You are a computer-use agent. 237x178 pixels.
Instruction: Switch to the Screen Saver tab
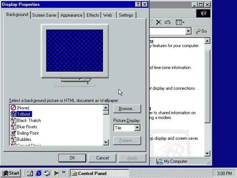(44, 15)
